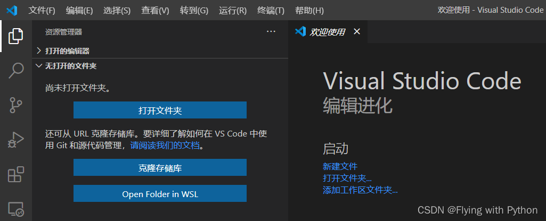Open the Source Control view icon

coord(16,105)
